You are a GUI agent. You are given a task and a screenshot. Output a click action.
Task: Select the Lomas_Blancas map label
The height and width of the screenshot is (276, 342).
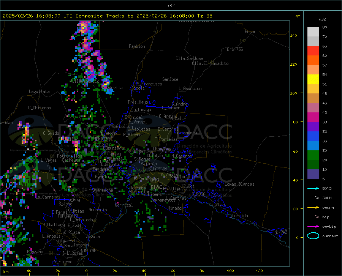[239, 184]
